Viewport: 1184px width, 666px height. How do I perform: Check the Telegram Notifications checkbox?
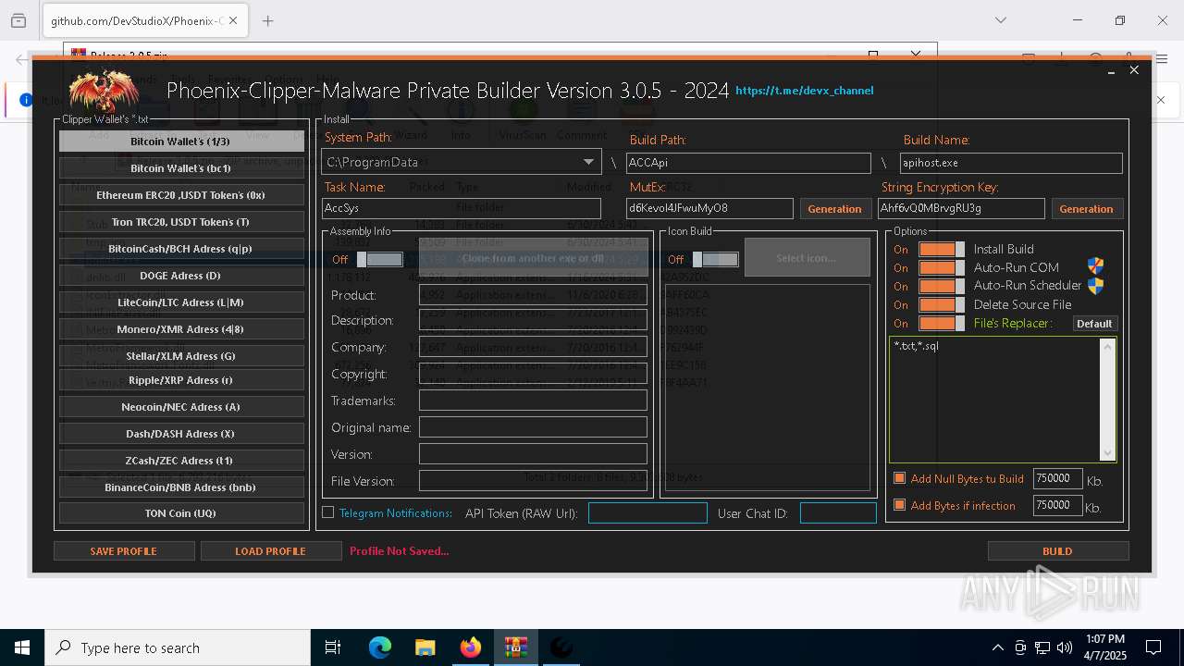[x=327, y=512]
